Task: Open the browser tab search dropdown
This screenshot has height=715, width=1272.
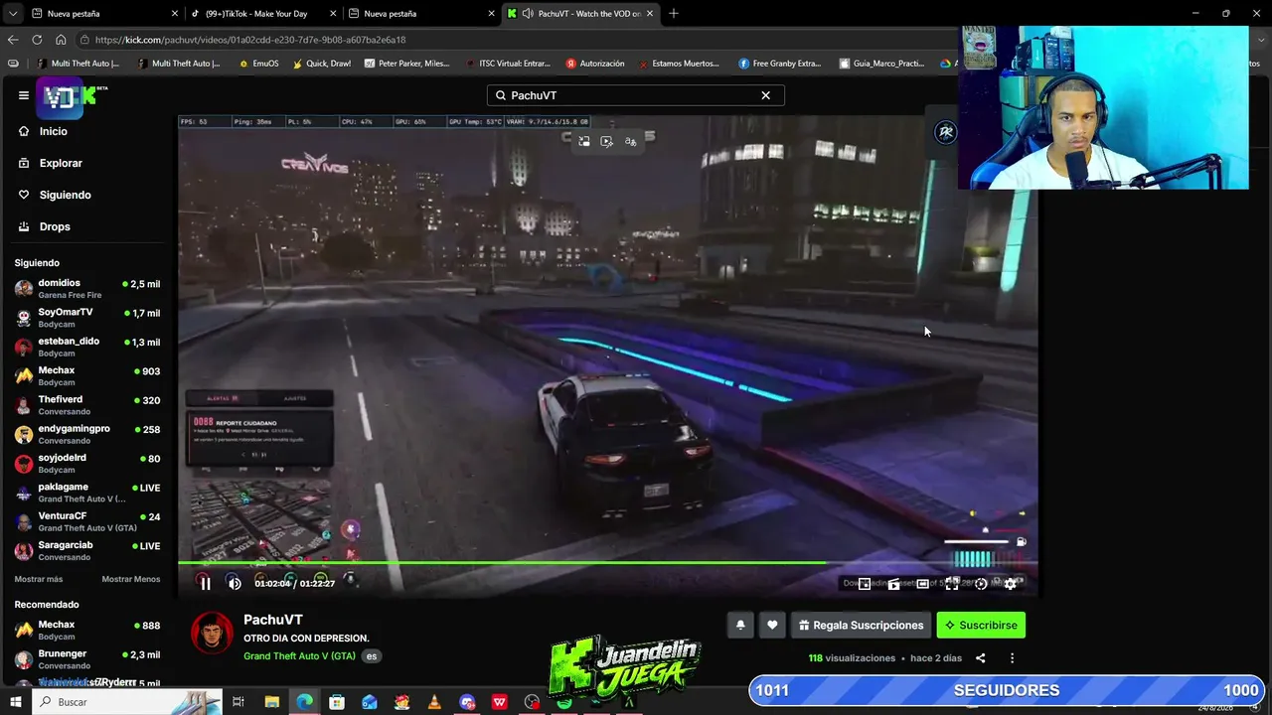Action: [x=12, y=14]
